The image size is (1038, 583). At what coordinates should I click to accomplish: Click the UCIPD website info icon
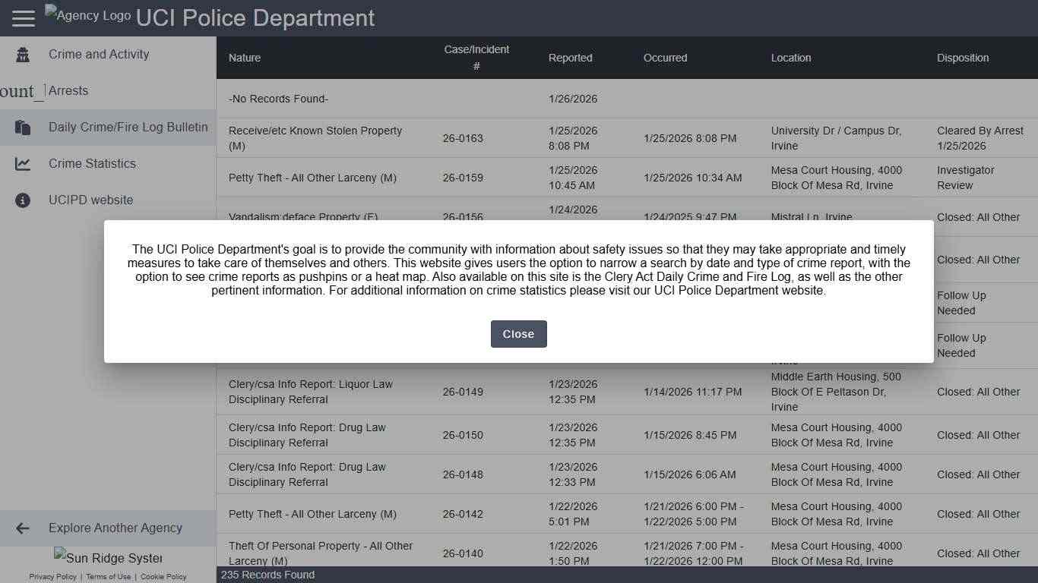click(x=22, y=200)
